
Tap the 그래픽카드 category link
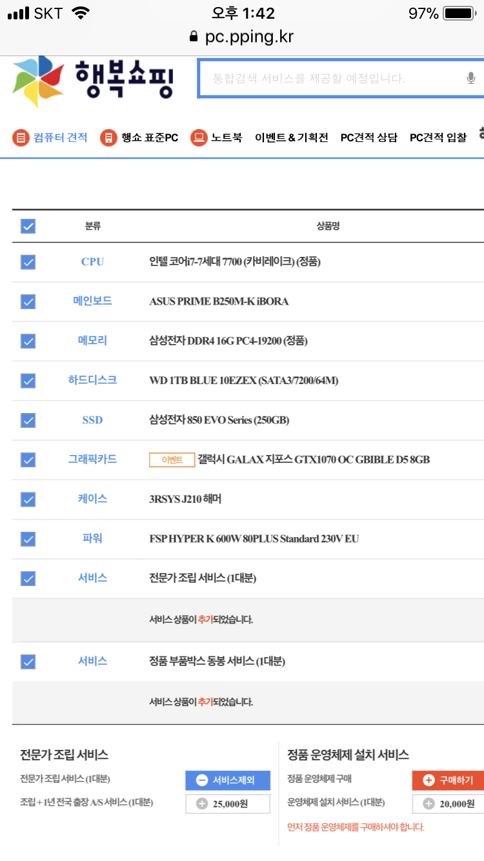92,459
